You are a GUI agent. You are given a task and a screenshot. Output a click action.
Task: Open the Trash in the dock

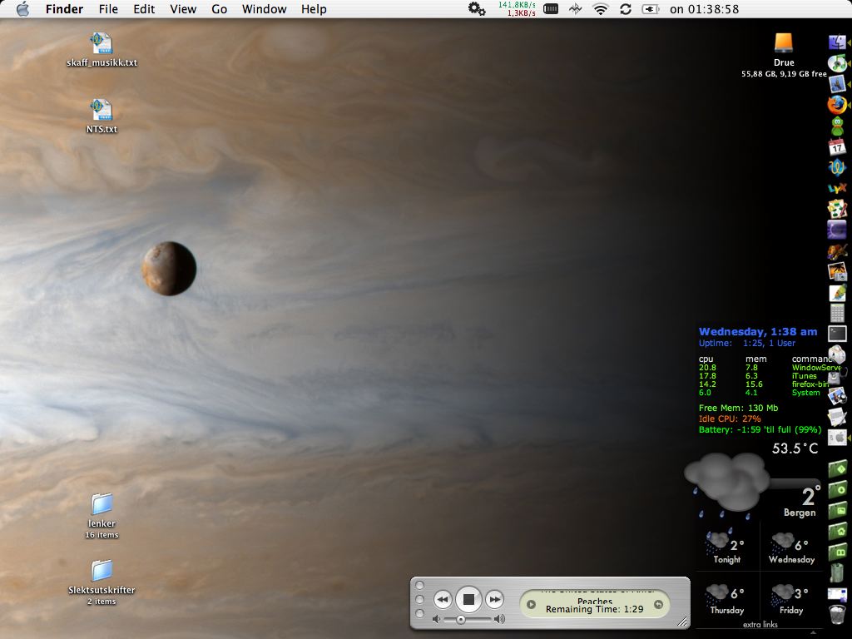[x=837, y=615]
